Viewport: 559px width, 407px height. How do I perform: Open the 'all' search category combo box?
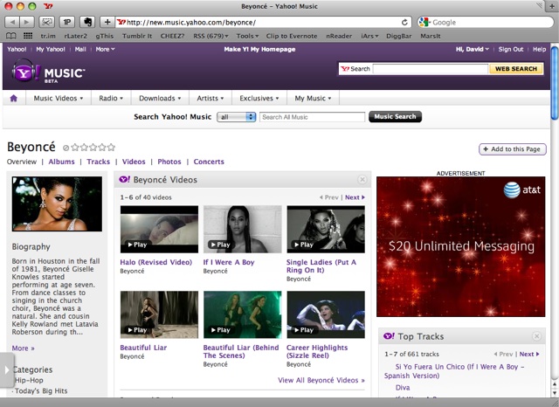click(237, 117)
